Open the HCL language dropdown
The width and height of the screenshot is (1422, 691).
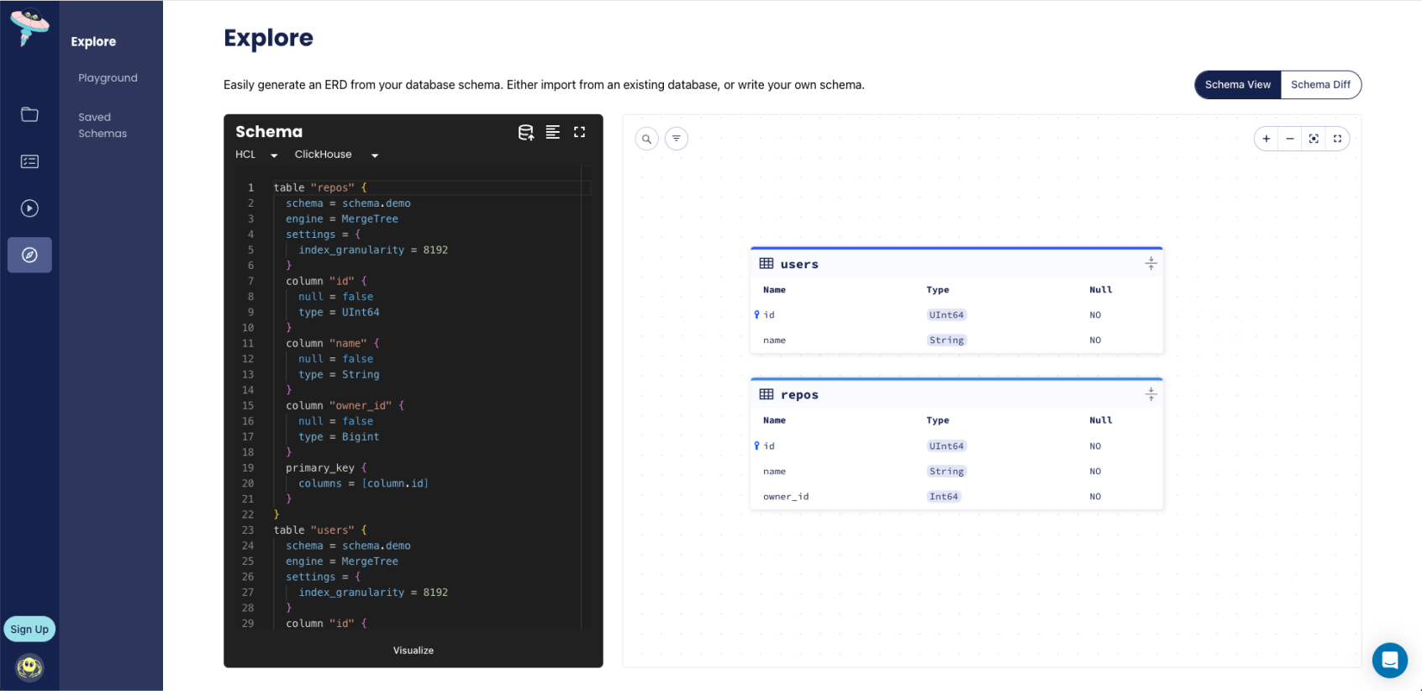(x=256, y=155)
